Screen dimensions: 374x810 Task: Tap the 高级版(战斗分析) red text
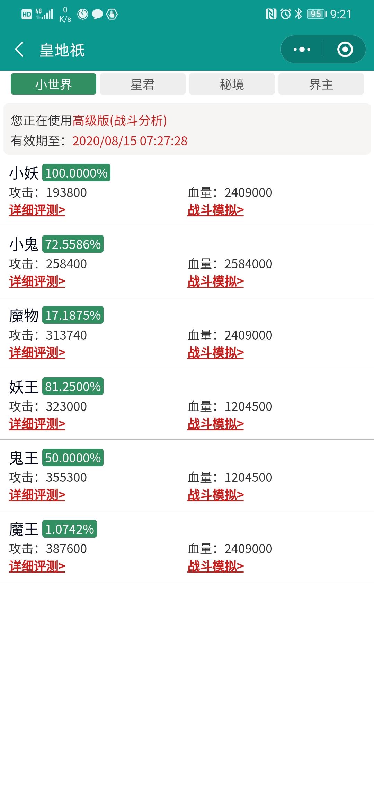[119, 120]
